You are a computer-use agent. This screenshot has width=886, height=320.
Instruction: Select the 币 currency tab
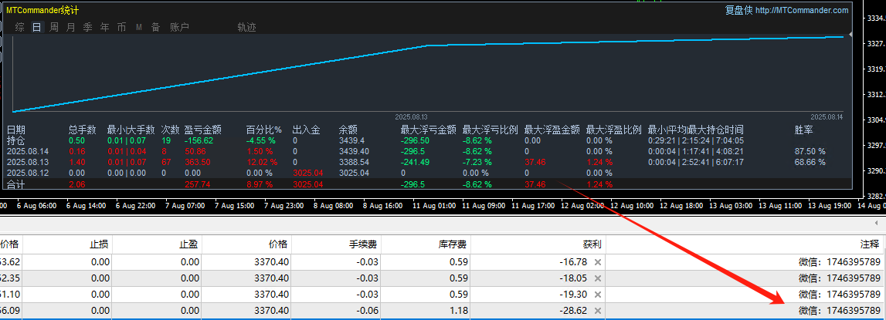click(121, 27)
